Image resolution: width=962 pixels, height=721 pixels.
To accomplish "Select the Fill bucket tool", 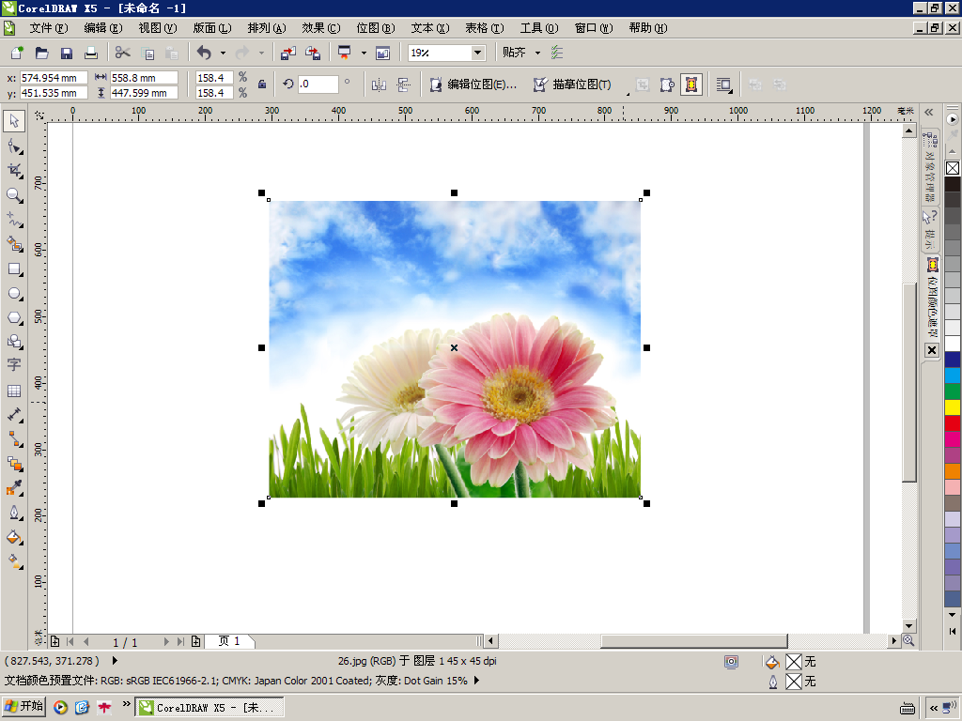I will (14, 537).
